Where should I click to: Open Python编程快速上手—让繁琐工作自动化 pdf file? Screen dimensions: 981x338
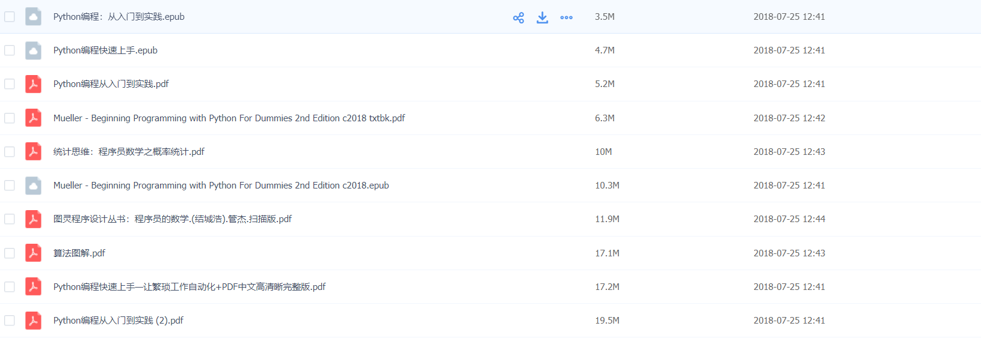(x=189, y=287)
